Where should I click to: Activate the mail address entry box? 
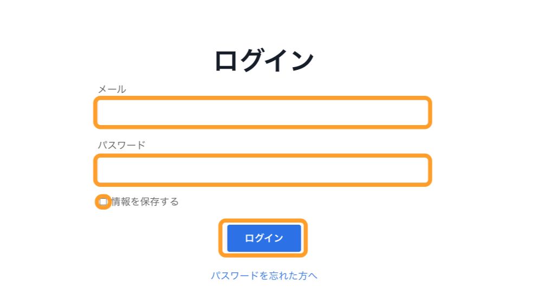pos(263,113)
